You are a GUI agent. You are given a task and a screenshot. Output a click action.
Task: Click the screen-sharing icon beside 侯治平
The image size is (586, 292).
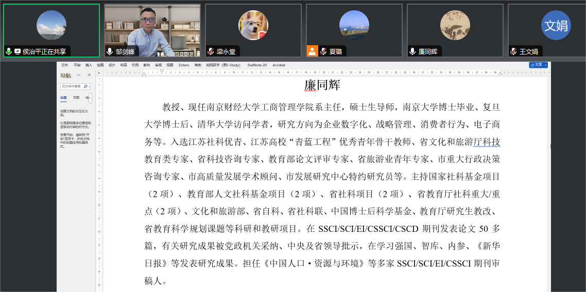click(18, 51)
